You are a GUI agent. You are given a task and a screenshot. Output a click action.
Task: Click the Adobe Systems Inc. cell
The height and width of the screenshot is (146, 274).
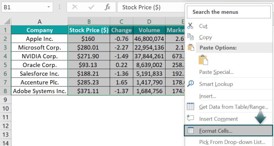tap(40, 91)
